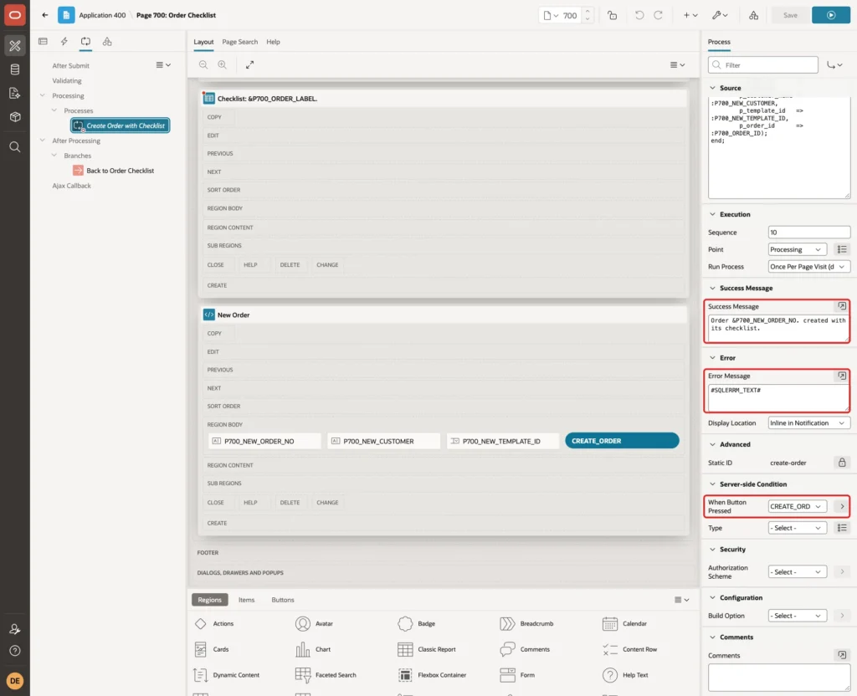The width and height of the screenshot is (857, 696).
Task: Open the sidebar search magnifier
Action: click(x=15, y=146)
